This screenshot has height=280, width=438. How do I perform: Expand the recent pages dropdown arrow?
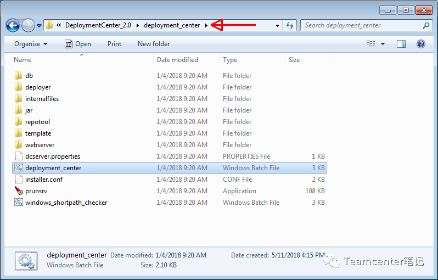40,25
